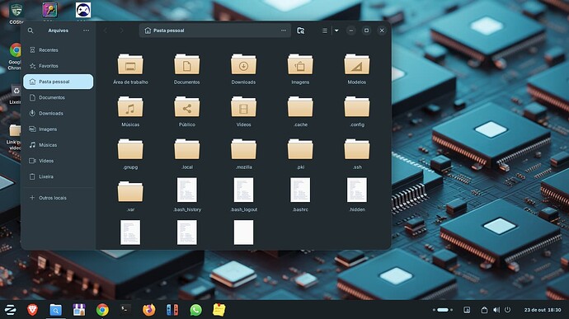Click the game controller icon on the desktop

pos(83,10)
